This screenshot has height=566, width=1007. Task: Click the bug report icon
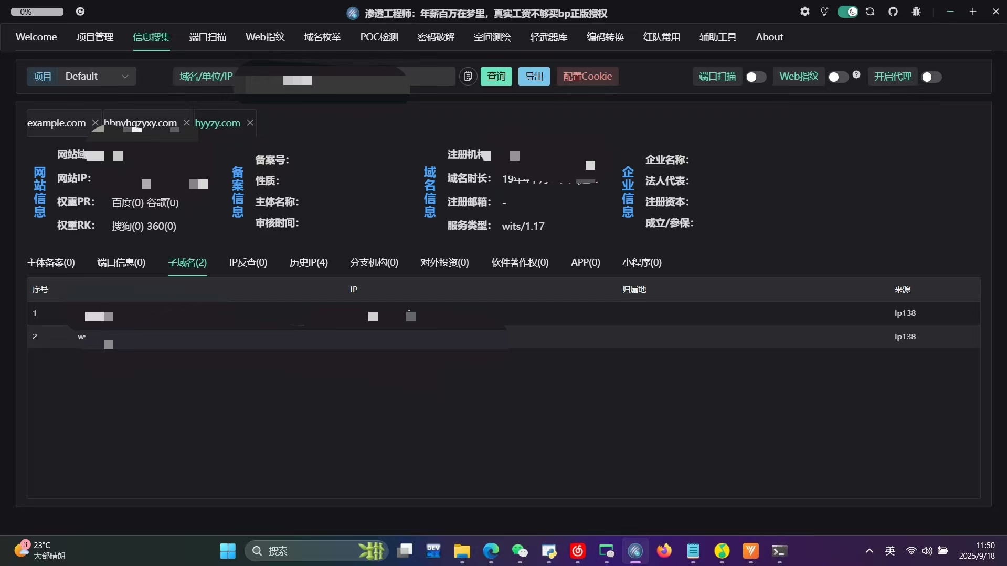click(x=916, y=12)
